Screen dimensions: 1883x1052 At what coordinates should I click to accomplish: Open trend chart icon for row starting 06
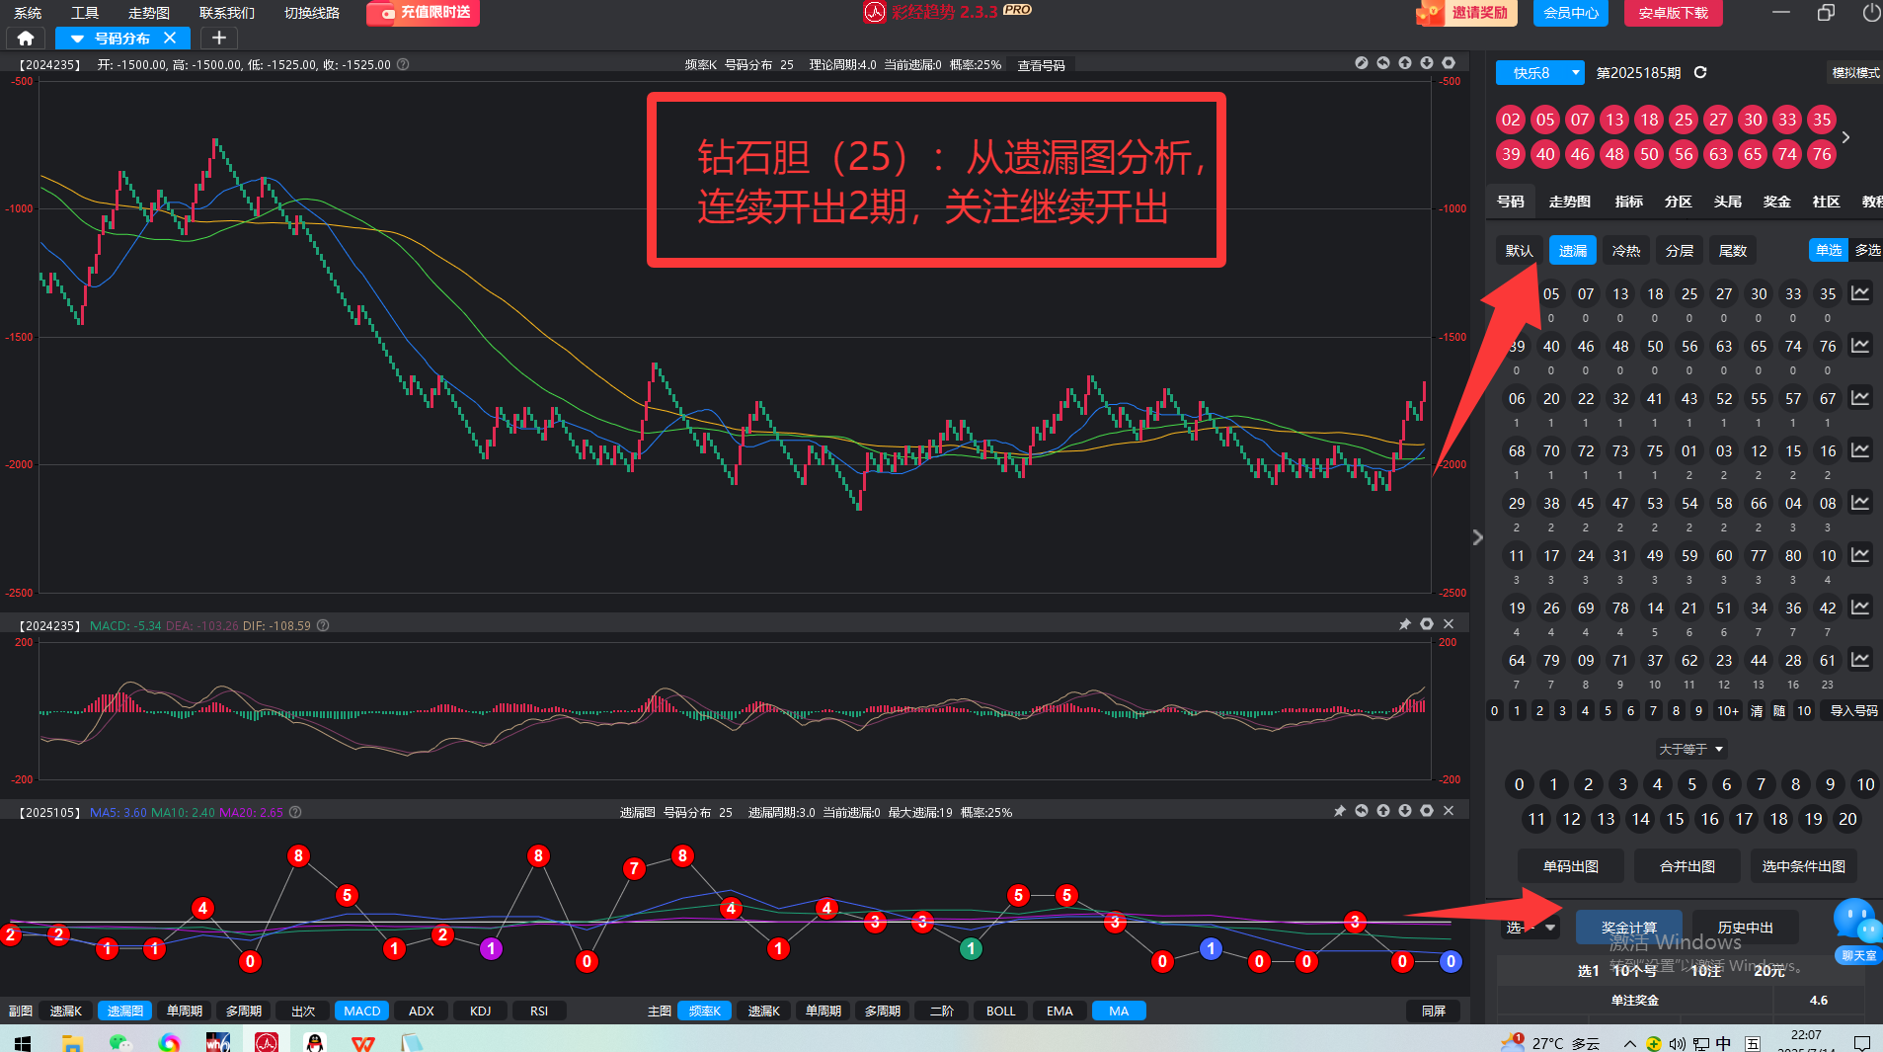tap(1860, 398)
